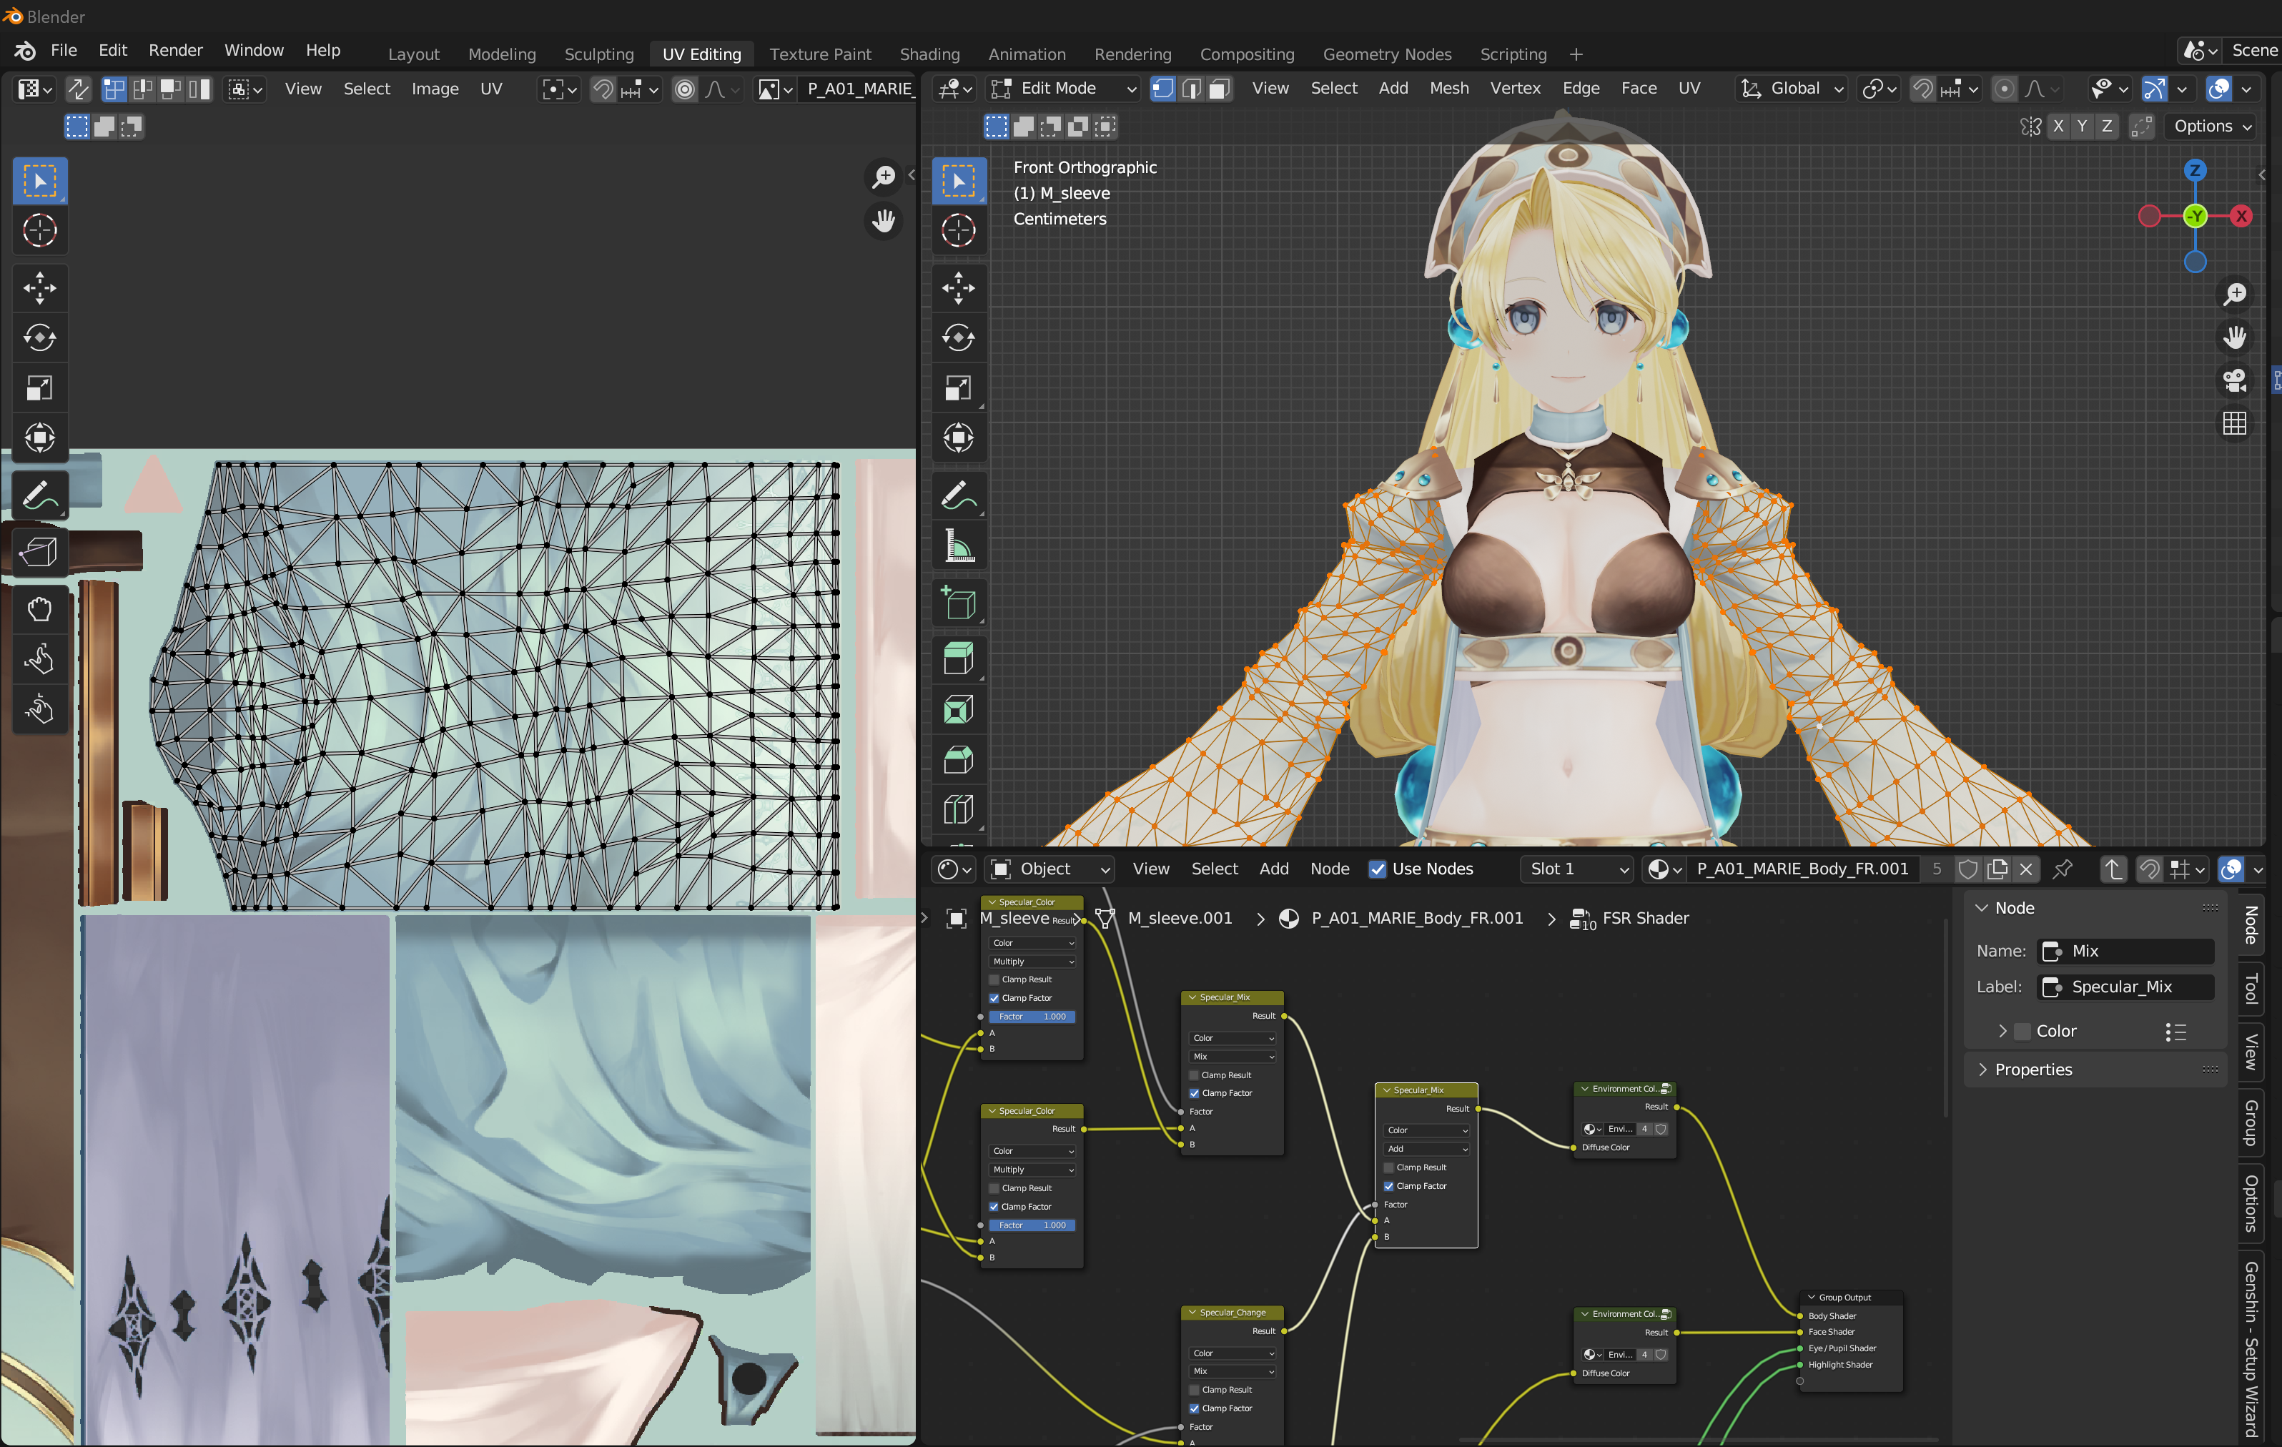Open the Slot 1 material slot dropdown
2282x1447 pixels.
point(1578,869)
